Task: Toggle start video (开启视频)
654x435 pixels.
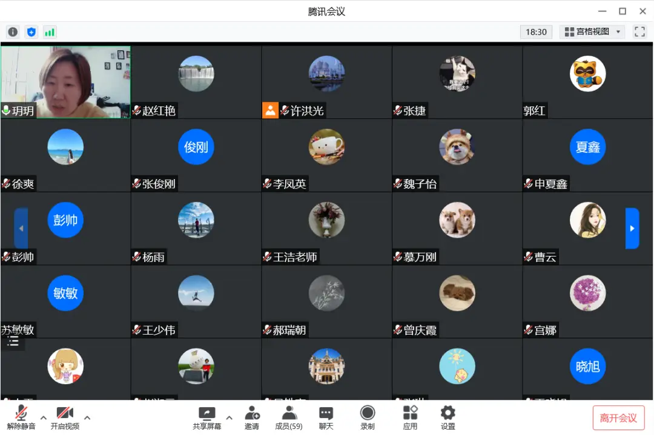Action: (x=65, y=418)
